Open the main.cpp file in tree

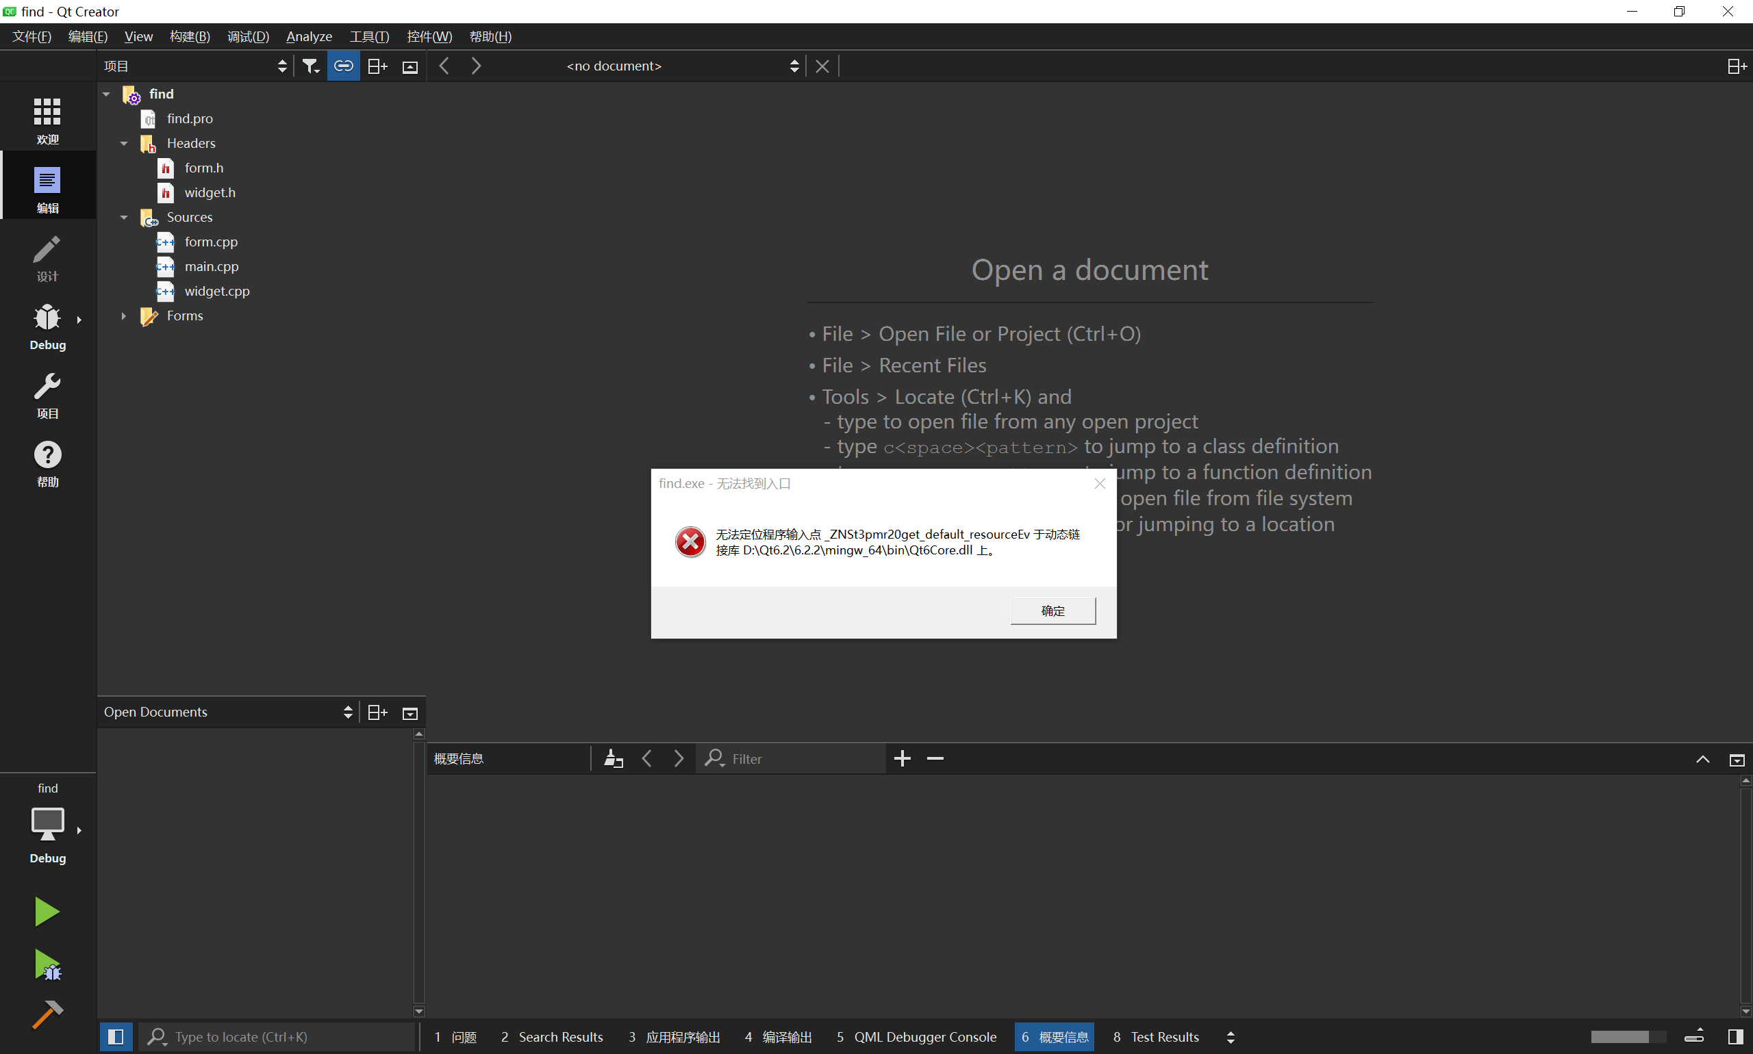coord(211,266)
